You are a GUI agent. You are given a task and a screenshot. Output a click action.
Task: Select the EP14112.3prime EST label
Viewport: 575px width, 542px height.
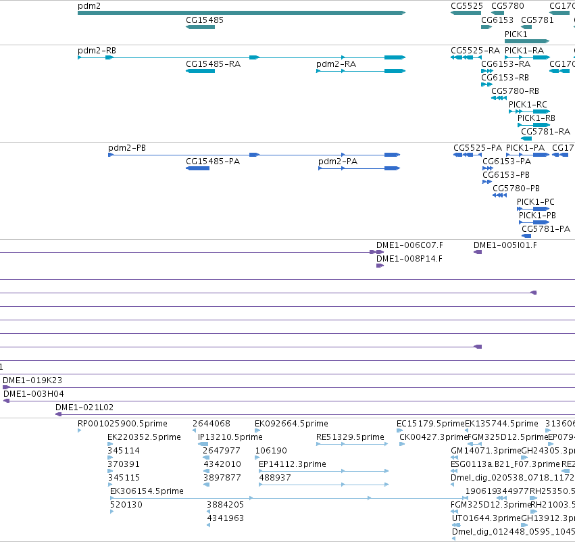293,464
